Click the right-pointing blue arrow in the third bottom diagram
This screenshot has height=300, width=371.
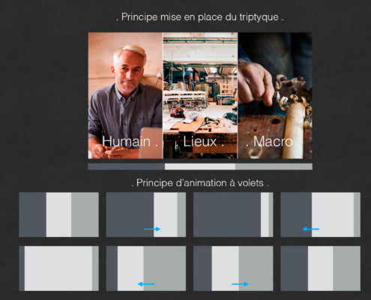(240, 284)
